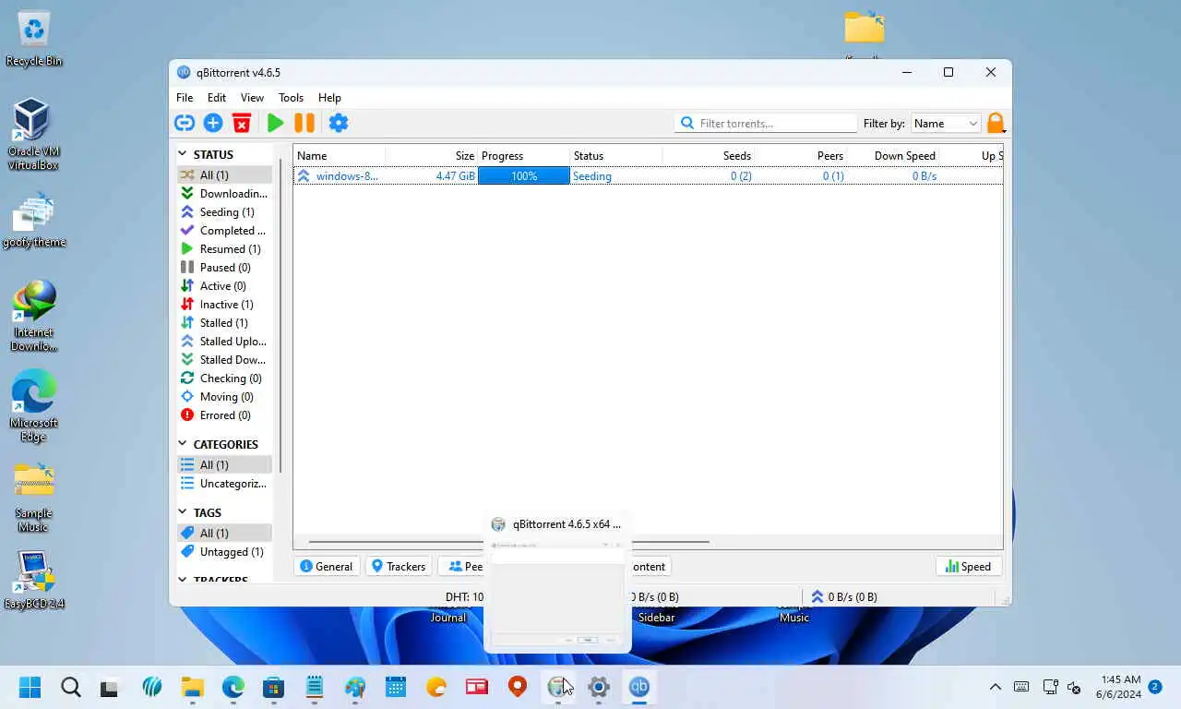The image size is (1181, 709).
Task: Open Options via the blue gear icon
Action: (339, 123)
